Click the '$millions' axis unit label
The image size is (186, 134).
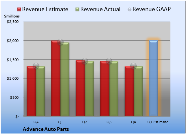coord(12,16)
